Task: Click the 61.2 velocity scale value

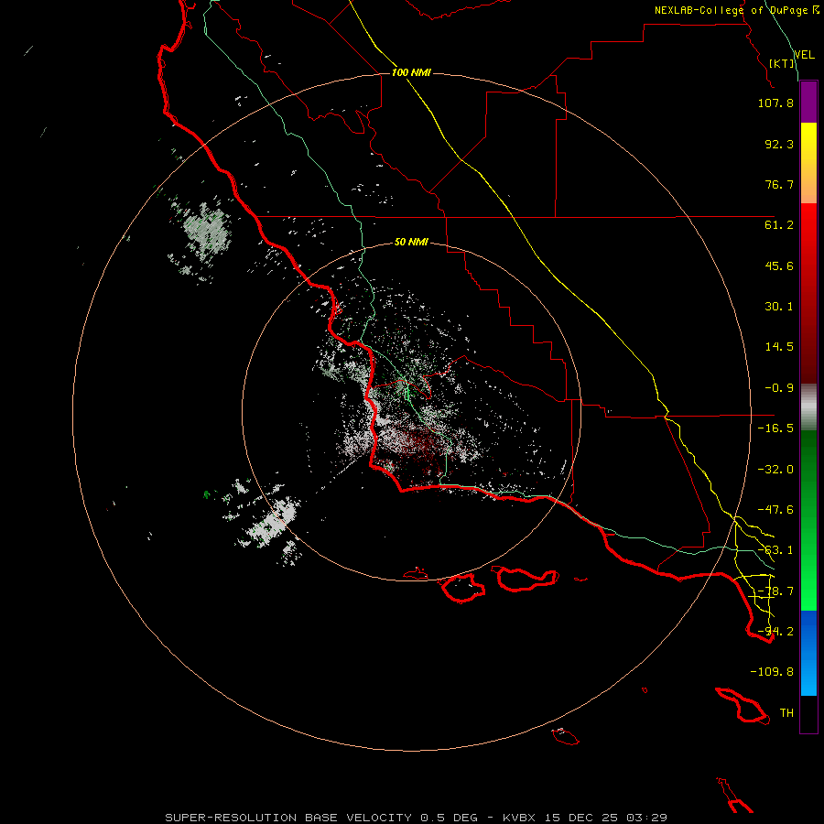Action: pyautogui.click(x=779, y=225)
